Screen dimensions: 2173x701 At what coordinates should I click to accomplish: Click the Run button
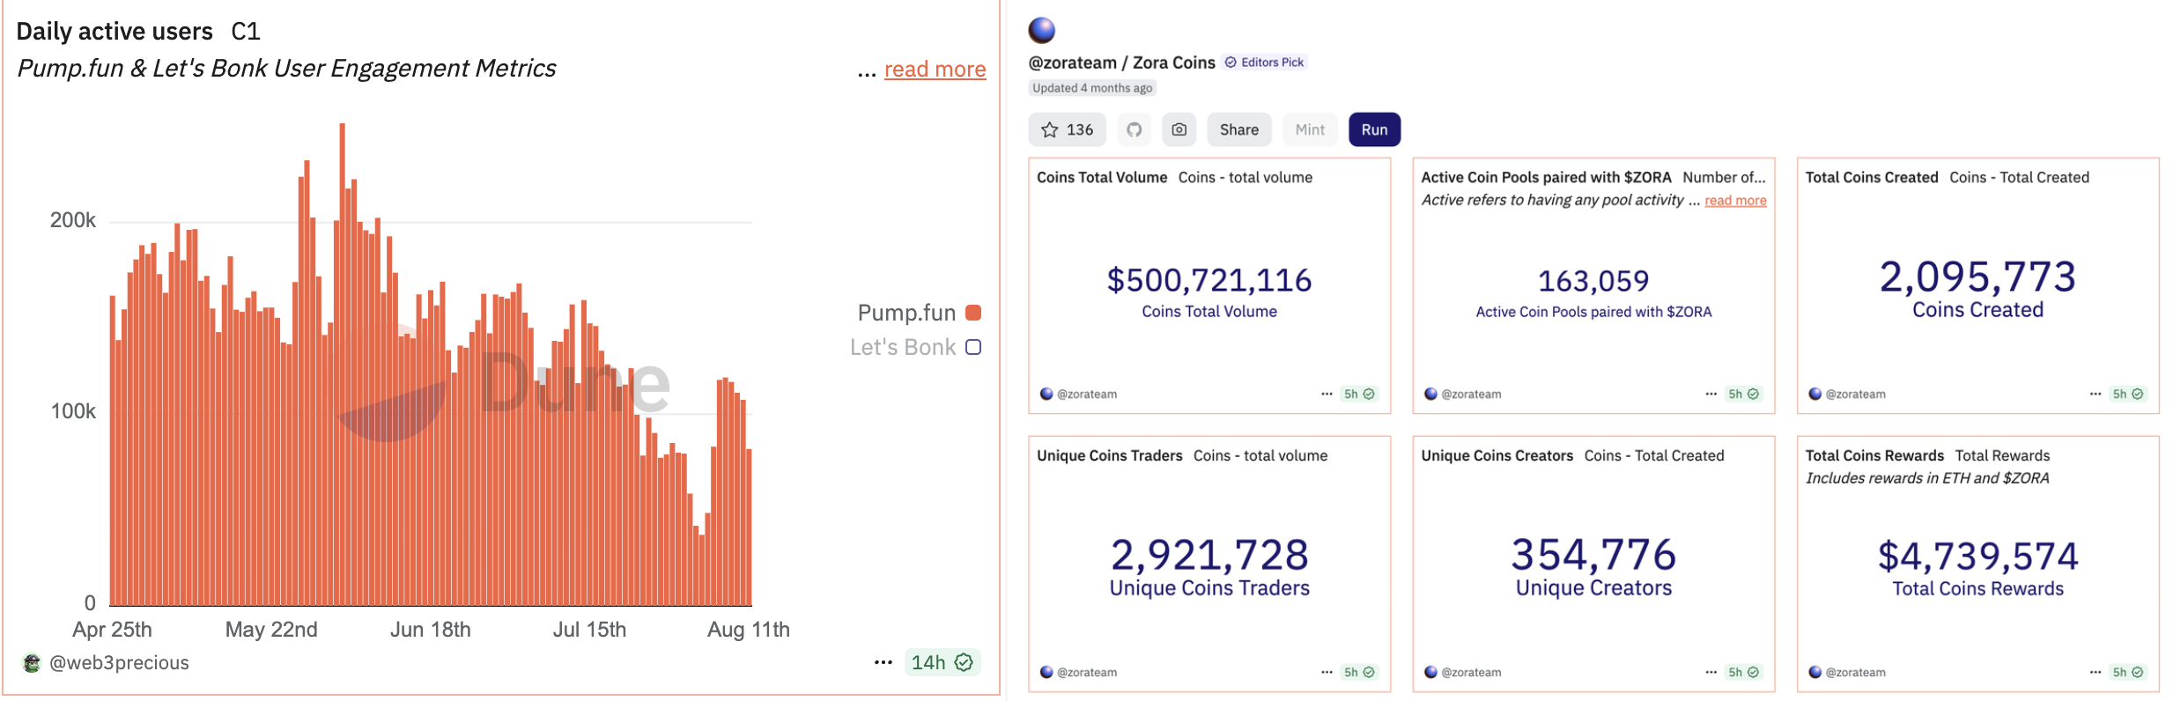point(1374,129)
